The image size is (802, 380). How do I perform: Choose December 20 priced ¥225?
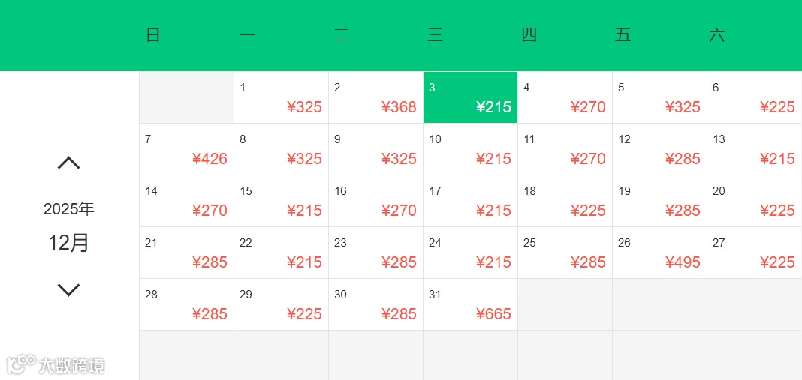(x=755, y=201)
